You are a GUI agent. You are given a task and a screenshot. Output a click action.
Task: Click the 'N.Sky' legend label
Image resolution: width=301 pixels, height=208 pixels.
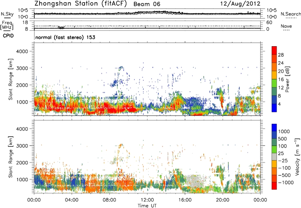(7, 14)
